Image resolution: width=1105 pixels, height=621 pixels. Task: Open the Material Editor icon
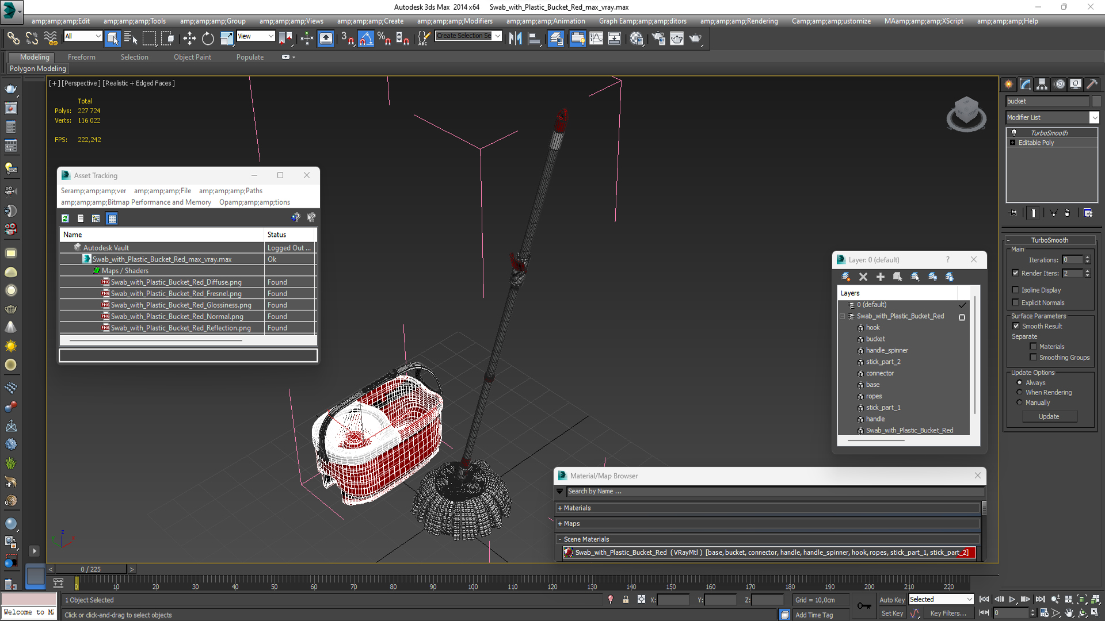637,39
